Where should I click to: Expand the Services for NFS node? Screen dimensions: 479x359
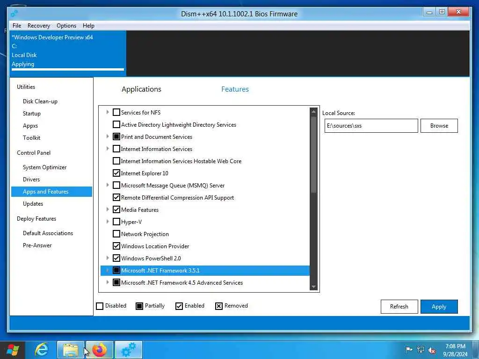coord(107,112)
